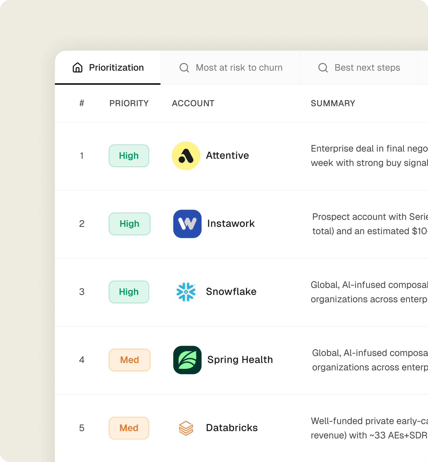Open the summary starting 'Prospect account with'

(x=370, y=224)
